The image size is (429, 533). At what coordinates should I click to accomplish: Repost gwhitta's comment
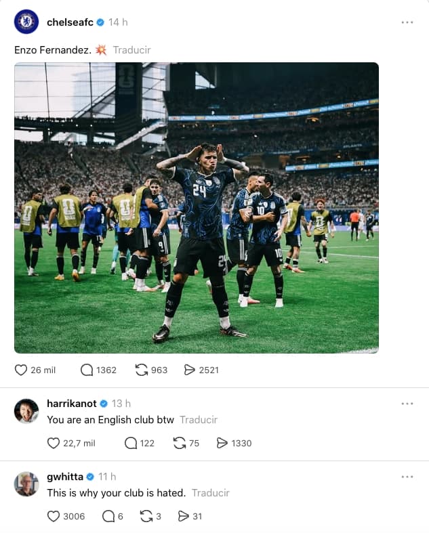pos(146,516)
